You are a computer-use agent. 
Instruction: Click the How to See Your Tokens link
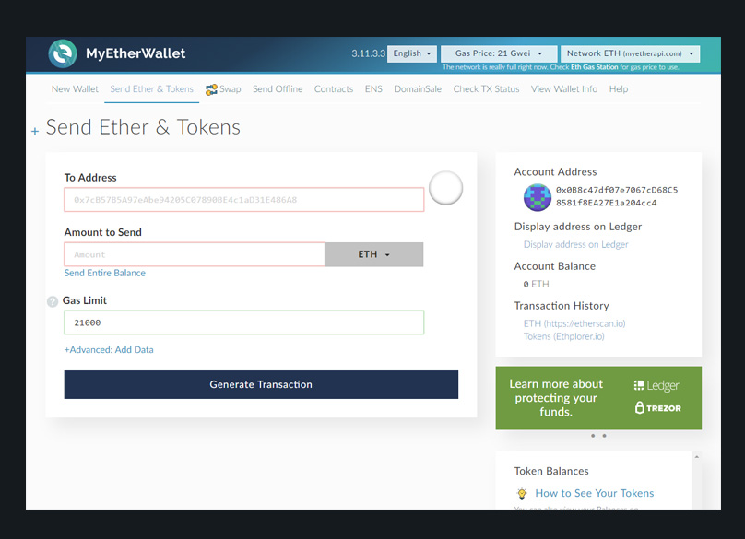point(595,494)
